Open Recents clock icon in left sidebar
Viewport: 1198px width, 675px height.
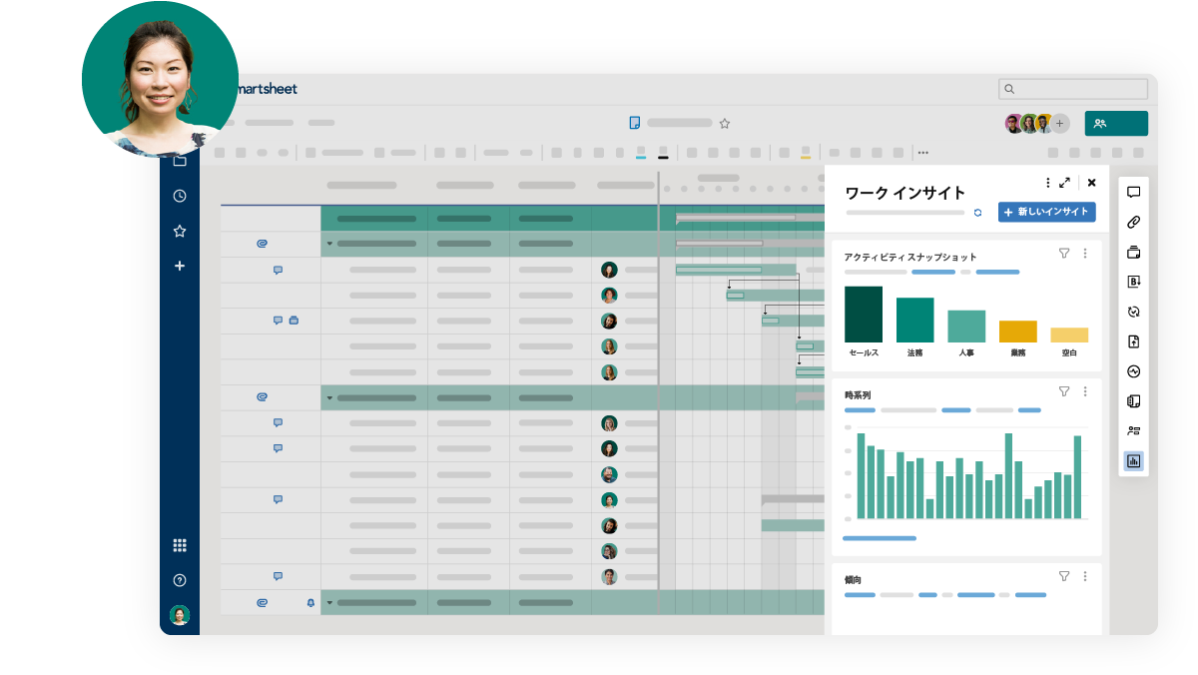(180, 196)
